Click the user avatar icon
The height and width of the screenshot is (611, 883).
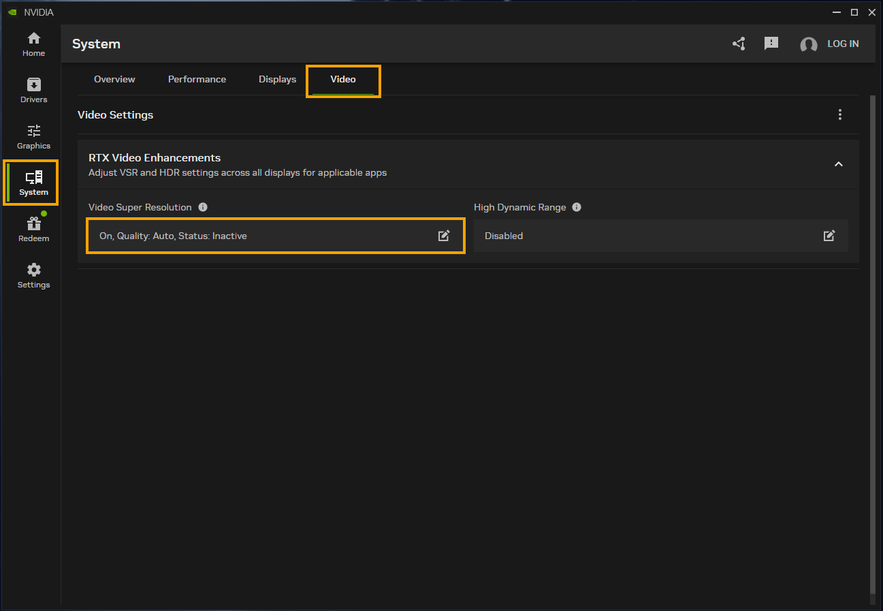[808, 45]
